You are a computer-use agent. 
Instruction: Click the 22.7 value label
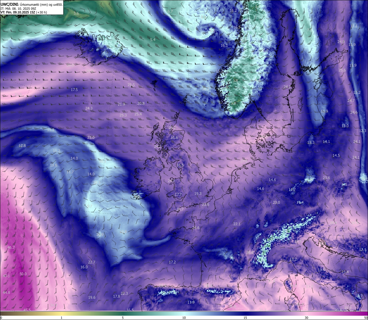(92, 262)
